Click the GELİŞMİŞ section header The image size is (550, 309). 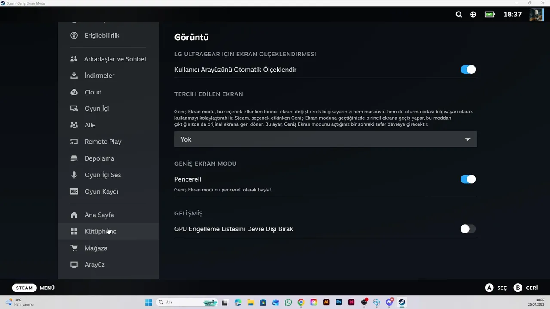(x=188, y=213)
